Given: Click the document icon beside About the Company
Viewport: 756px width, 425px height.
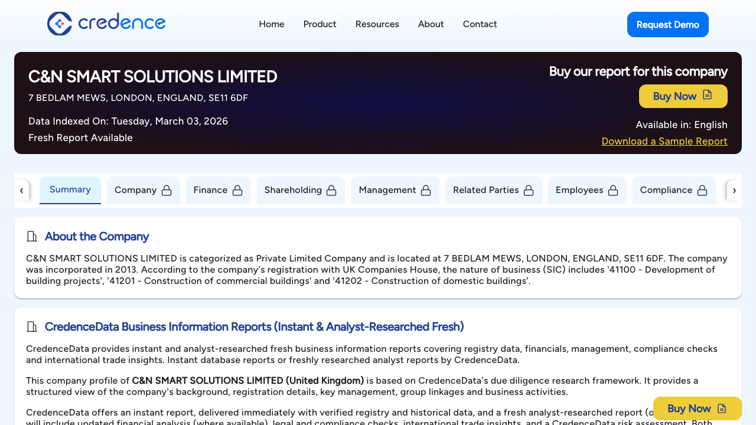Looking at the screenshot, I should [31, 236].
